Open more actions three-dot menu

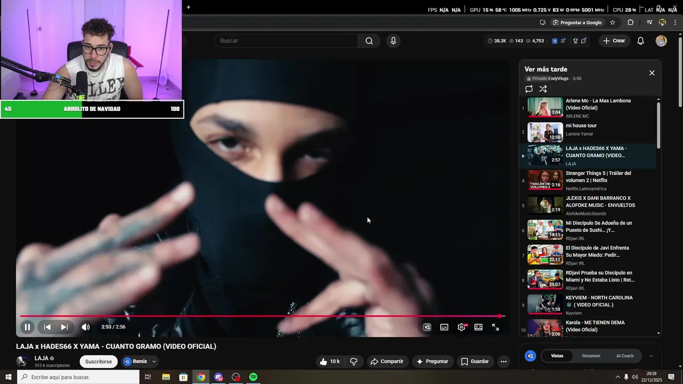(x=503, y=362)
